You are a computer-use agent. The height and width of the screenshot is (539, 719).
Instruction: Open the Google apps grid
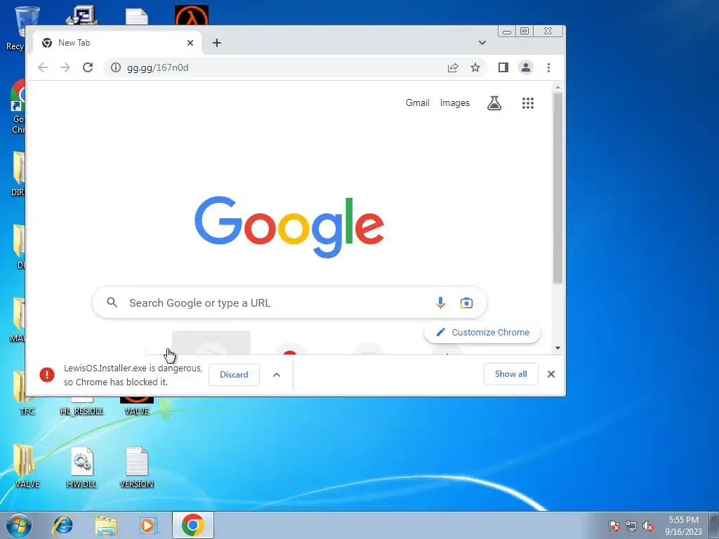tap(528, 103)
